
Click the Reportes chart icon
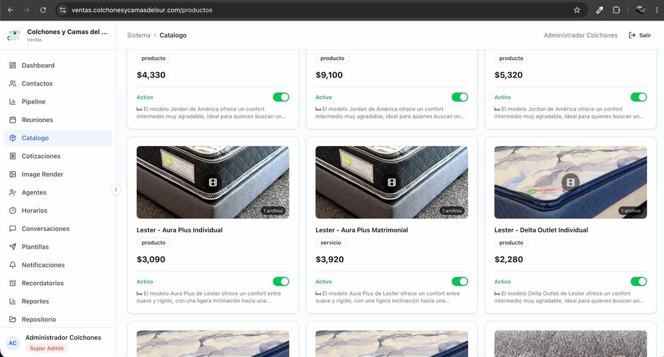point(13,301)
